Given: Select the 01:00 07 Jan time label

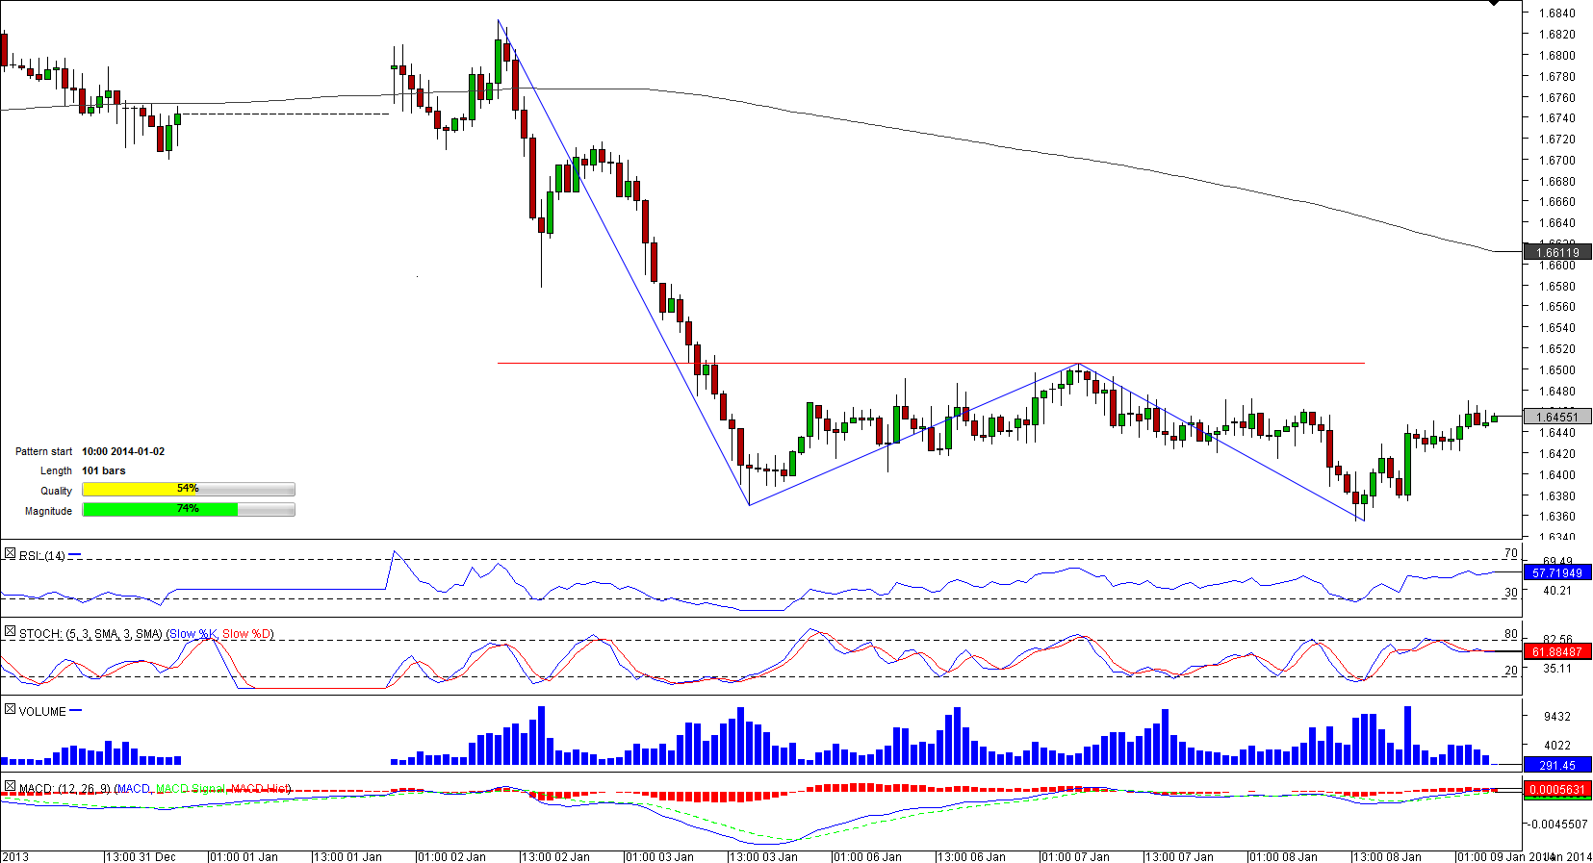Looking at the screenshot, I should (x=1074, y=856).
